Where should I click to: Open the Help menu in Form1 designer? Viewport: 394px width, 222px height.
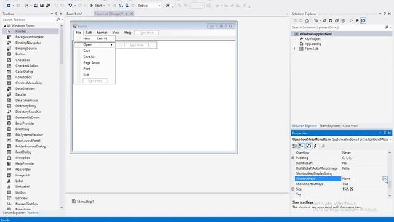tap(127, 33)
